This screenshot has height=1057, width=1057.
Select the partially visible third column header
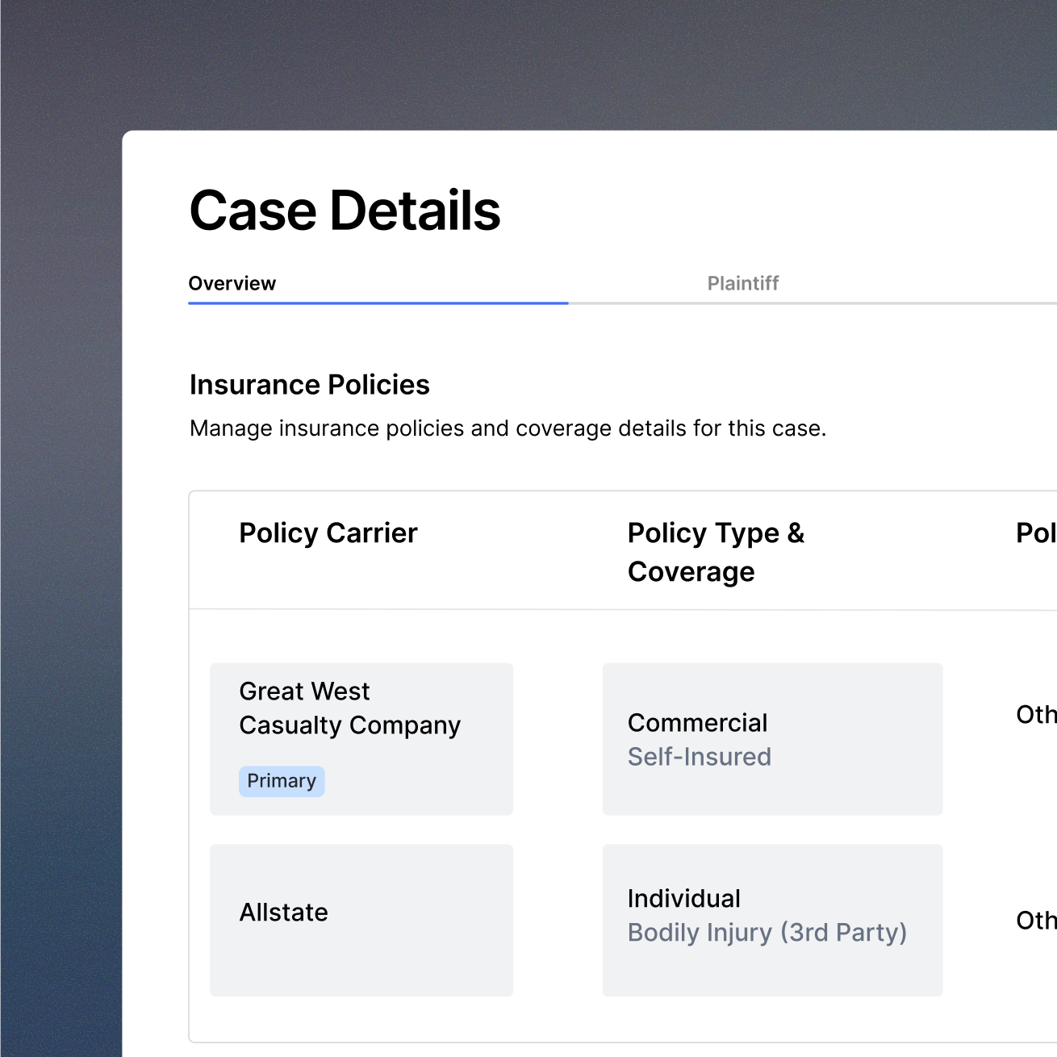1035,533
